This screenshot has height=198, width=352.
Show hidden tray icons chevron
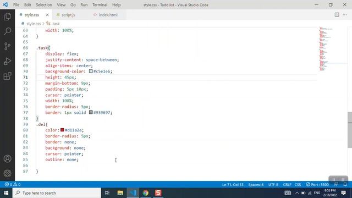(297, 193)
